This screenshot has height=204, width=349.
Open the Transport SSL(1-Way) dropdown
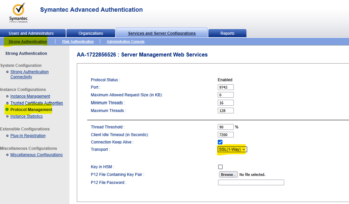[232, 149]
